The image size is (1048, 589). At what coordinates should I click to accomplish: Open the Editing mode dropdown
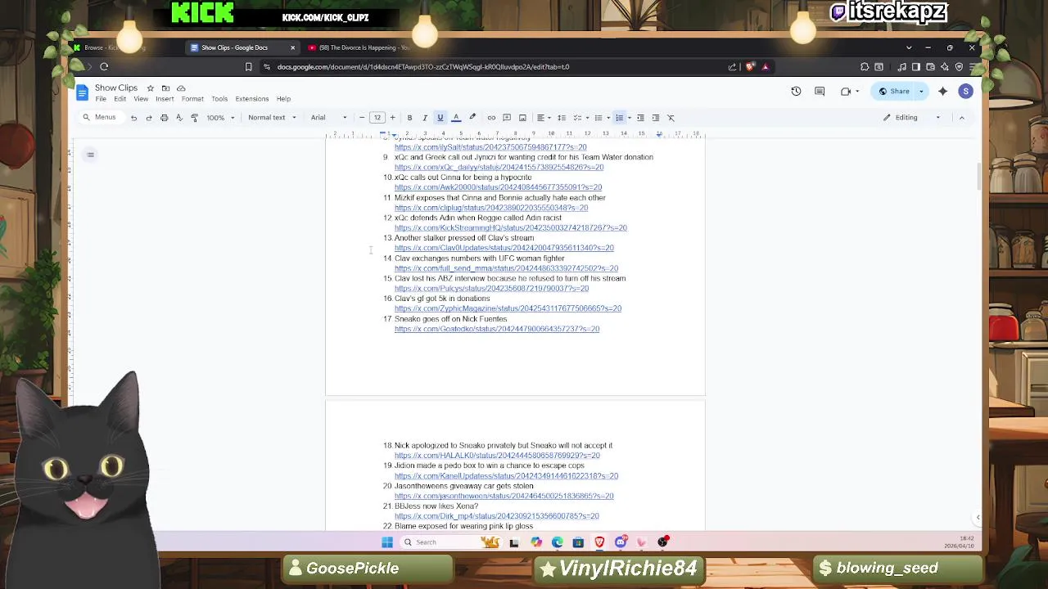coord(912,118)
